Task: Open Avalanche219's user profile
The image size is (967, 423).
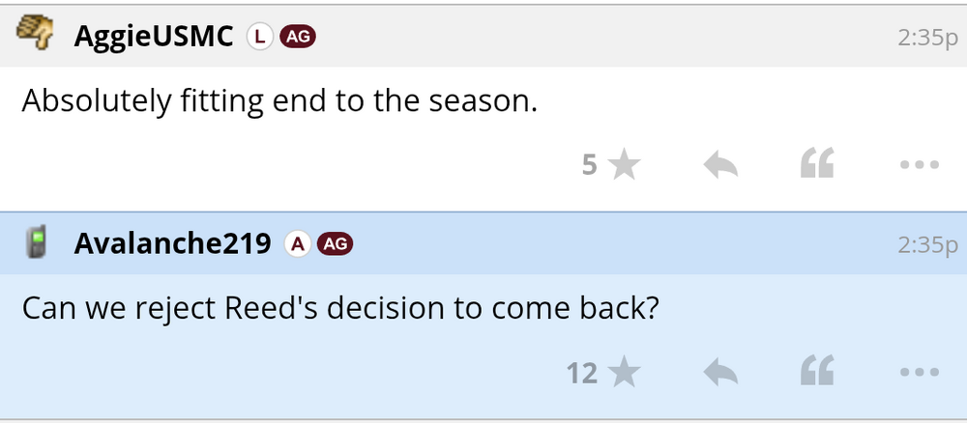Action: tap(172, 243)
